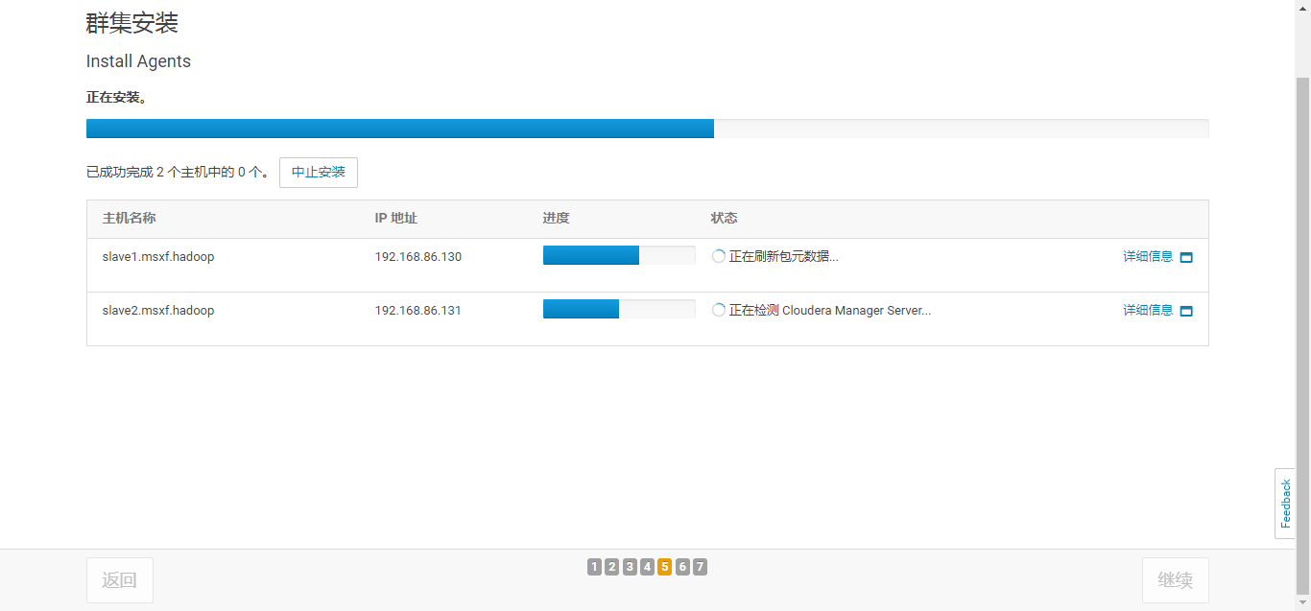Go to wizard step 2
This screenshot has height=611, width=1311.
(x=612, y=567)
